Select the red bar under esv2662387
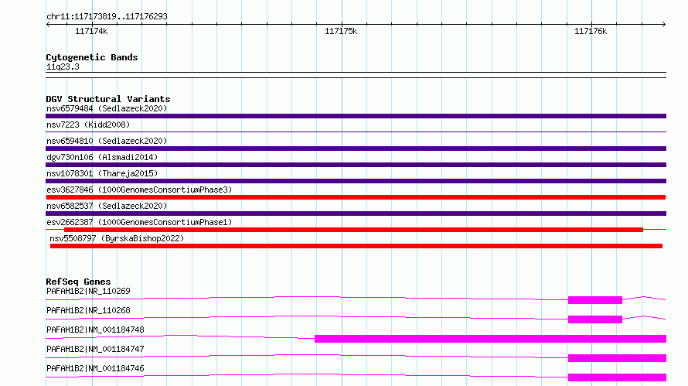The width and height of the screenshot is (688, 386). click(353, 230)
